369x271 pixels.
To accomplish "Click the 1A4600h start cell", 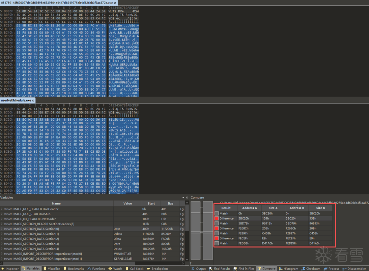I will 151,239.
